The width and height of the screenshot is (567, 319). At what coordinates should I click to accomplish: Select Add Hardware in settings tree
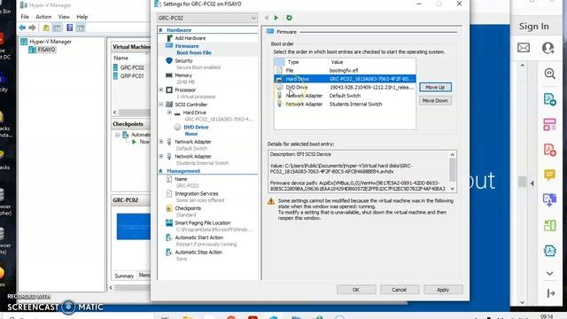190,38
